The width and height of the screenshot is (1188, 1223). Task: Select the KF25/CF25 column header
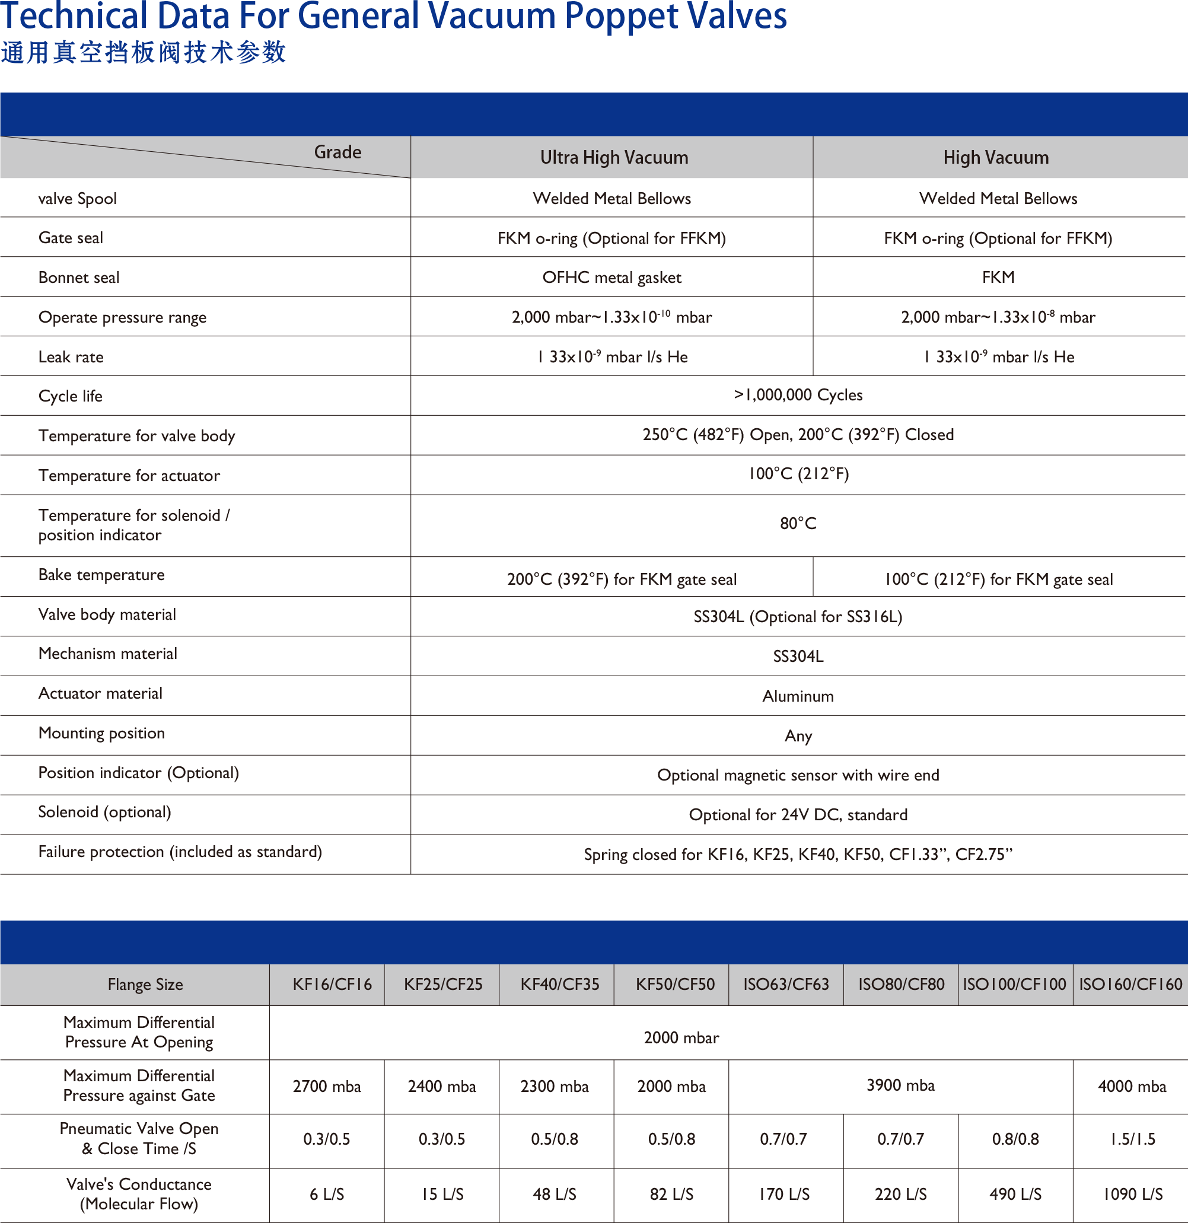click(x=442, y=984)
